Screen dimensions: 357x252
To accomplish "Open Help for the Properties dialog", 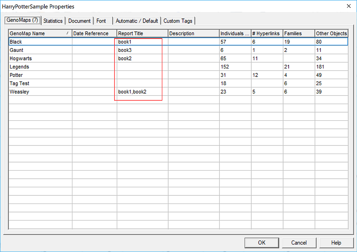I will [x=336, y=243].
